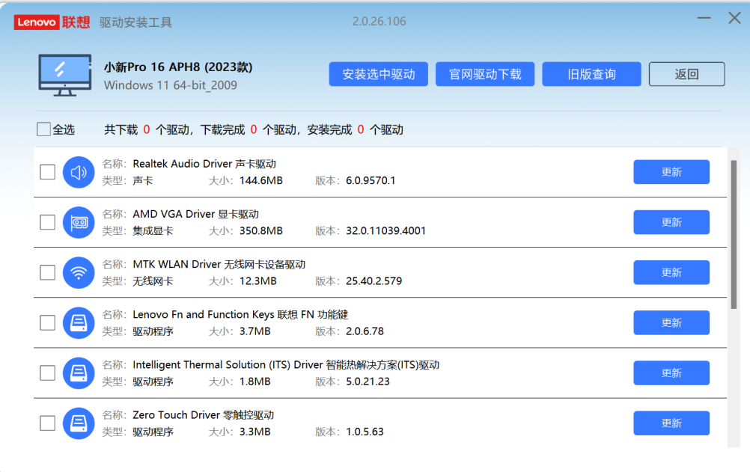The height and width of the screenshot is (472, 750).
Task: Click the version number 2.0.26.106
Action: (x=379, y=22)
